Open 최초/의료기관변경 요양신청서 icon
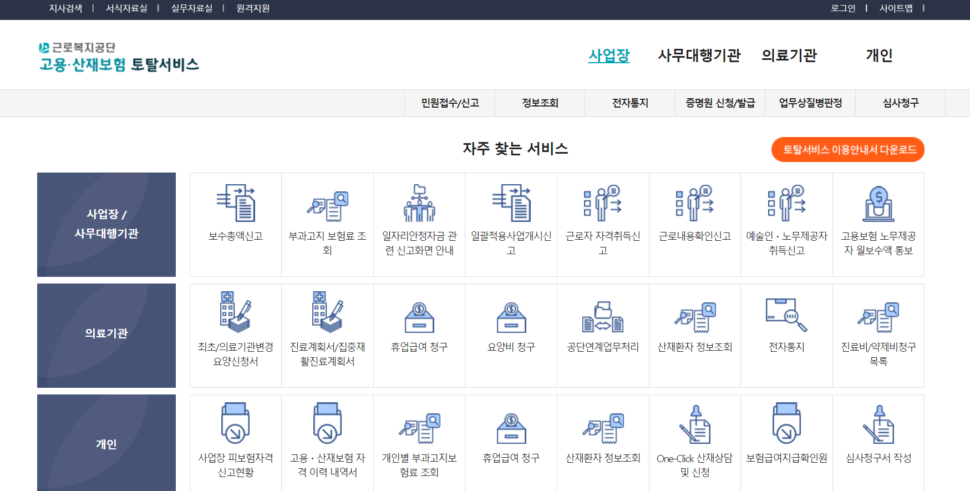The width and height of the screenshot is (970, 491). click(236, 312)
